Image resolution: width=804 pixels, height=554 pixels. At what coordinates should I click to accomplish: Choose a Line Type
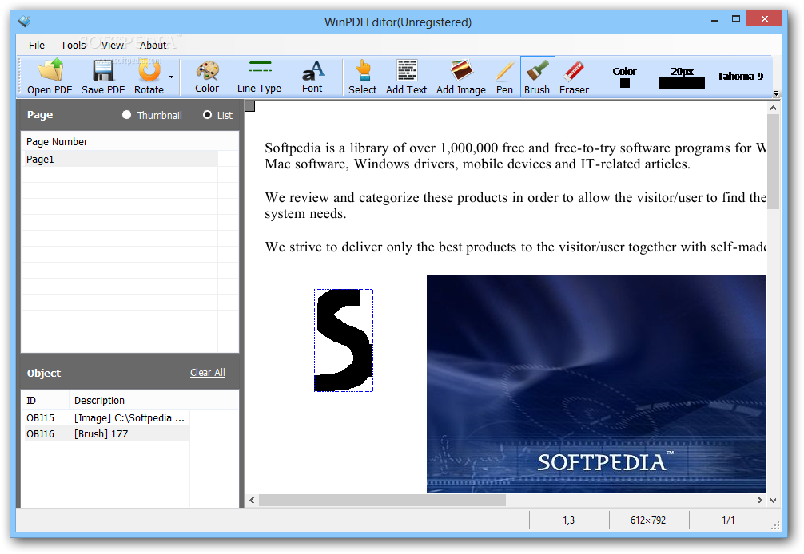pyautogui.click(x=259, y=77)
